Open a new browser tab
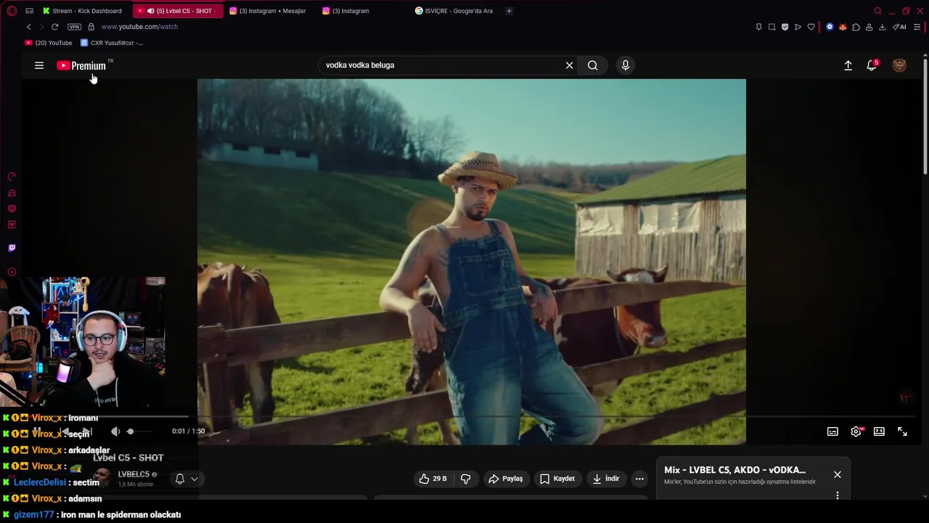Viewport: 929px width, 523px height. (509, 11)
